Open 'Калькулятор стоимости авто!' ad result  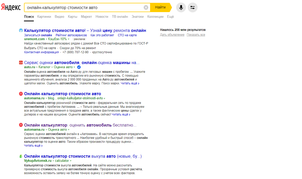click(x=85, y=30)
